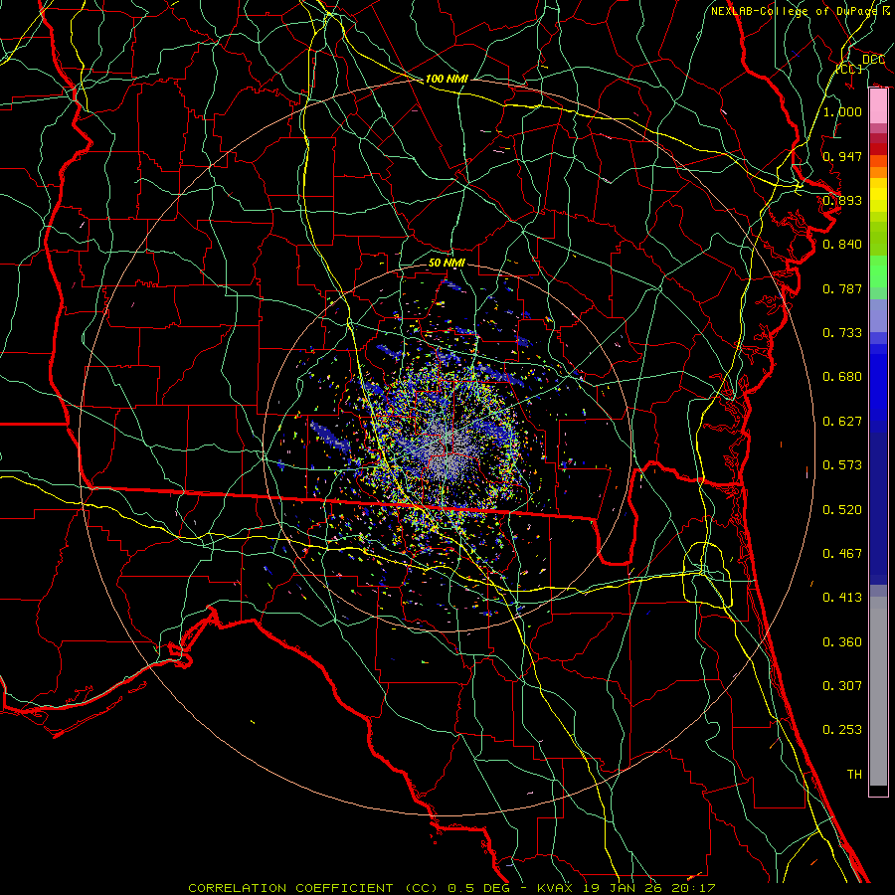Click the 0.520 legend value
Viewport: 895px width, 895px height.
pyautogui.click(x=842, y=510)
